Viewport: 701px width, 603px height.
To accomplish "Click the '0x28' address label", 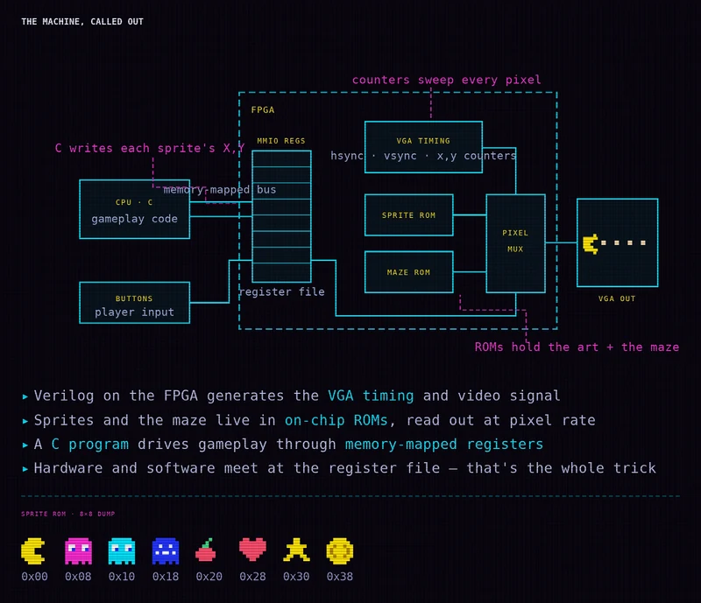I will tap(252, 577).
